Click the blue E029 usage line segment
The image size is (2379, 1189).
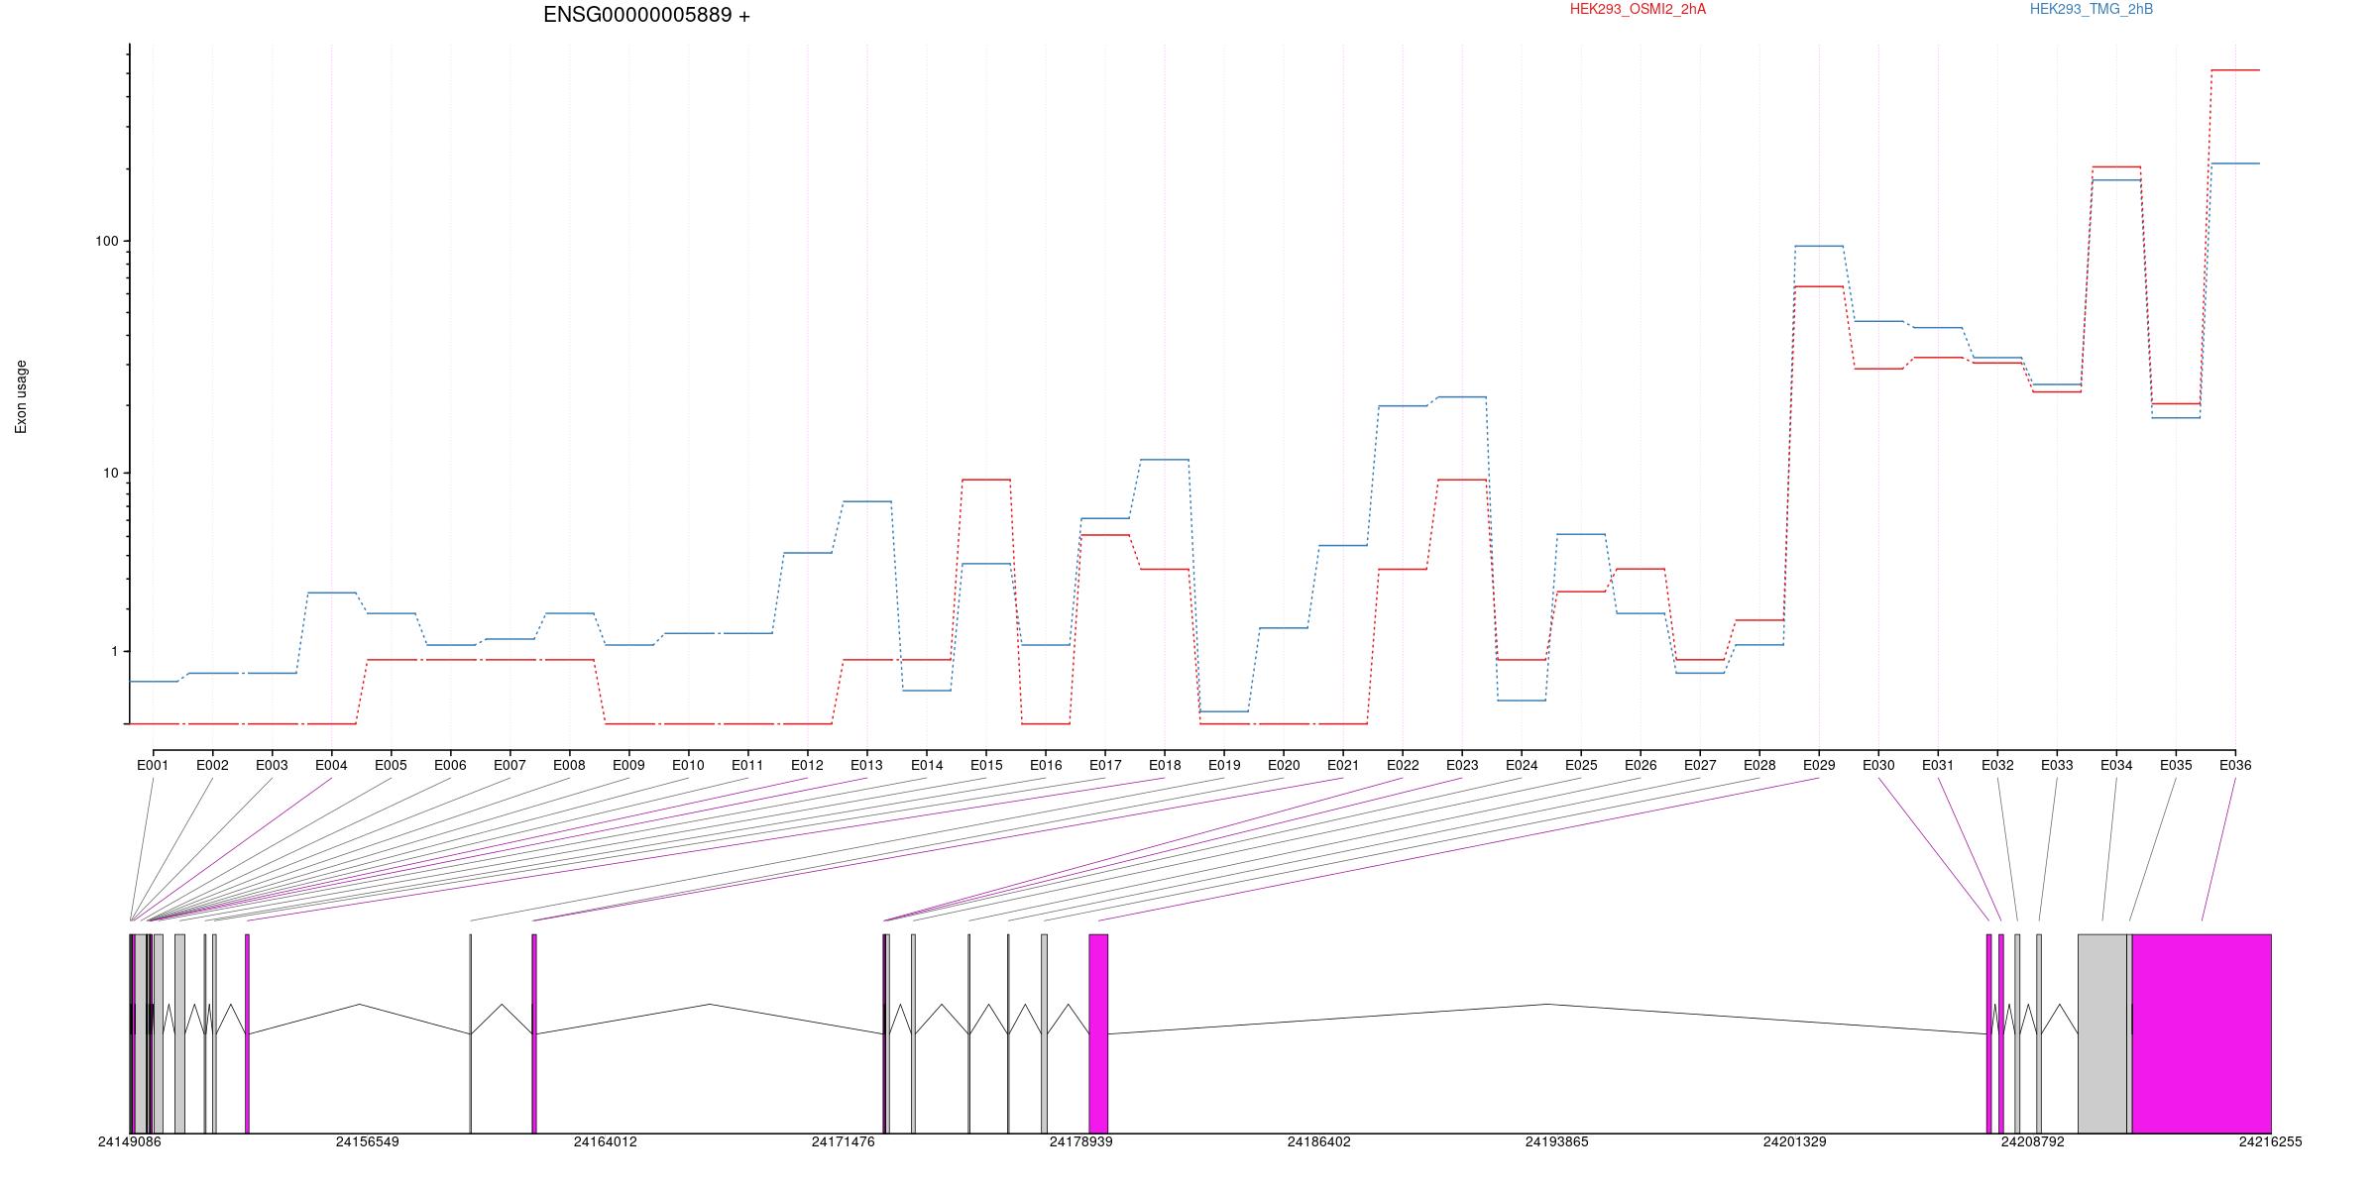(1819, 246)
